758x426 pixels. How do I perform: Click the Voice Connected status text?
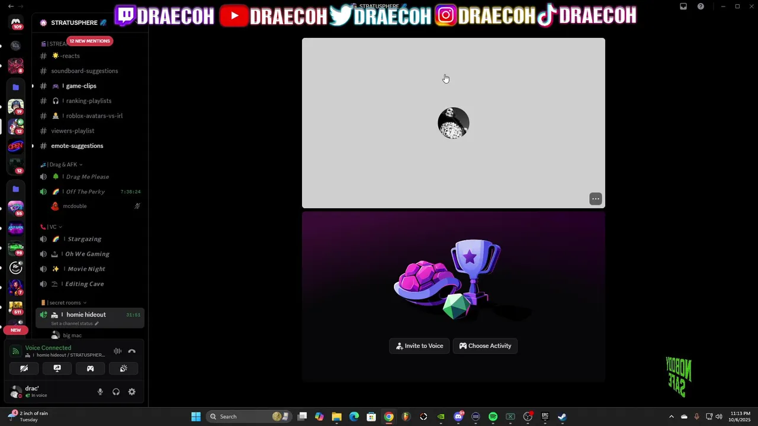pos(48,348)
